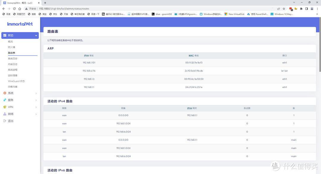Open the blue - goormIDE bookmark
Image resolution: width=321 pixels, height=174 pixels.
tap(162, 14)
